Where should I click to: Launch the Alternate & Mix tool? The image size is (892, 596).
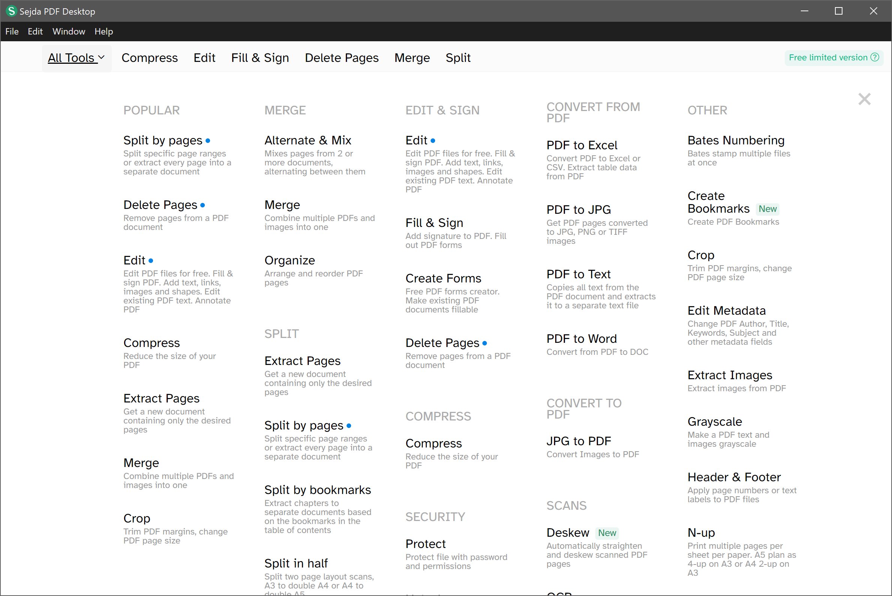pos(308,140)
